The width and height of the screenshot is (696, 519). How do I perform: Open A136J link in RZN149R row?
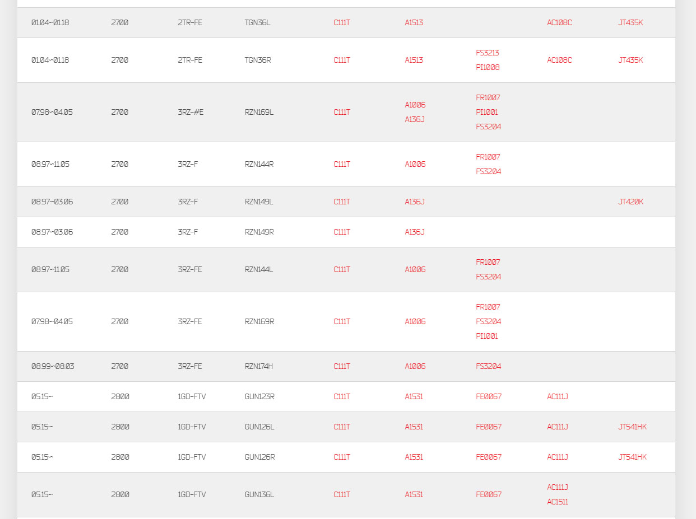tap(415, 232)
